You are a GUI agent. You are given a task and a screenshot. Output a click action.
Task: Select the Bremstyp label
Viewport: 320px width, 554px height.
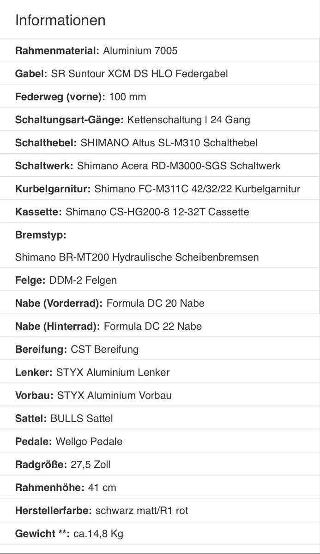coord(41,235)
